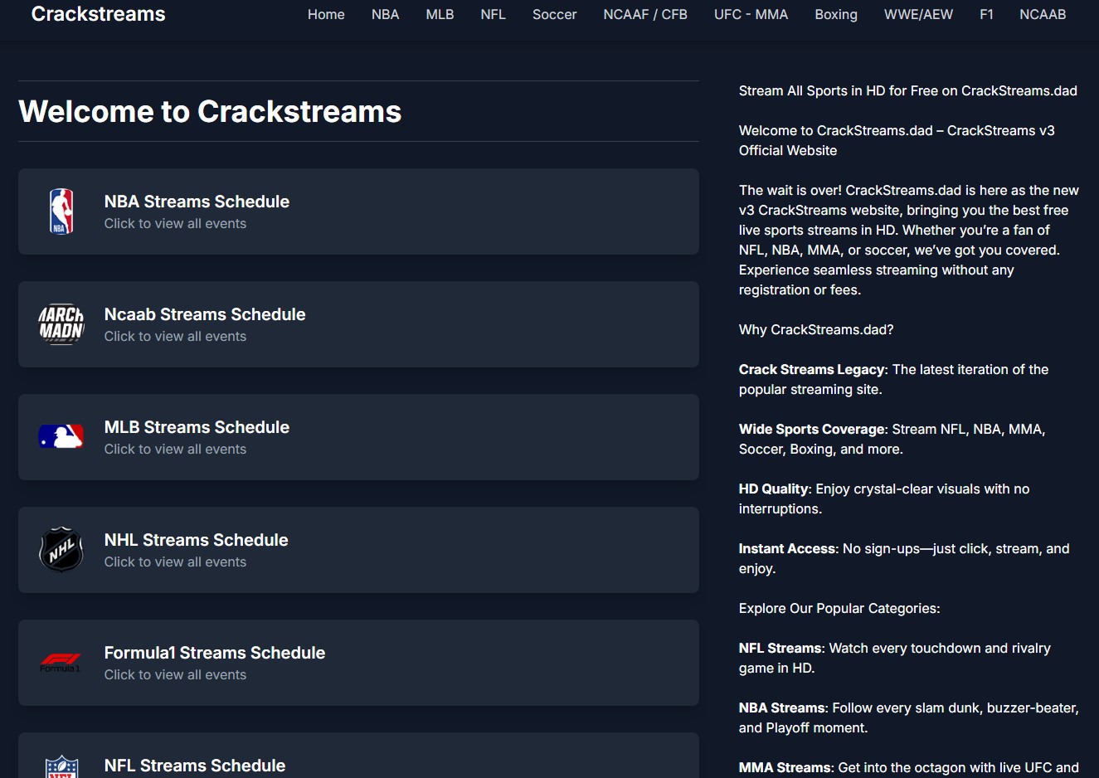Image resolution: width=1099 pixels, height=778 pixels.
Task: Open the NCAAF / CFB navigation item
Action: [x=645, y=14]
